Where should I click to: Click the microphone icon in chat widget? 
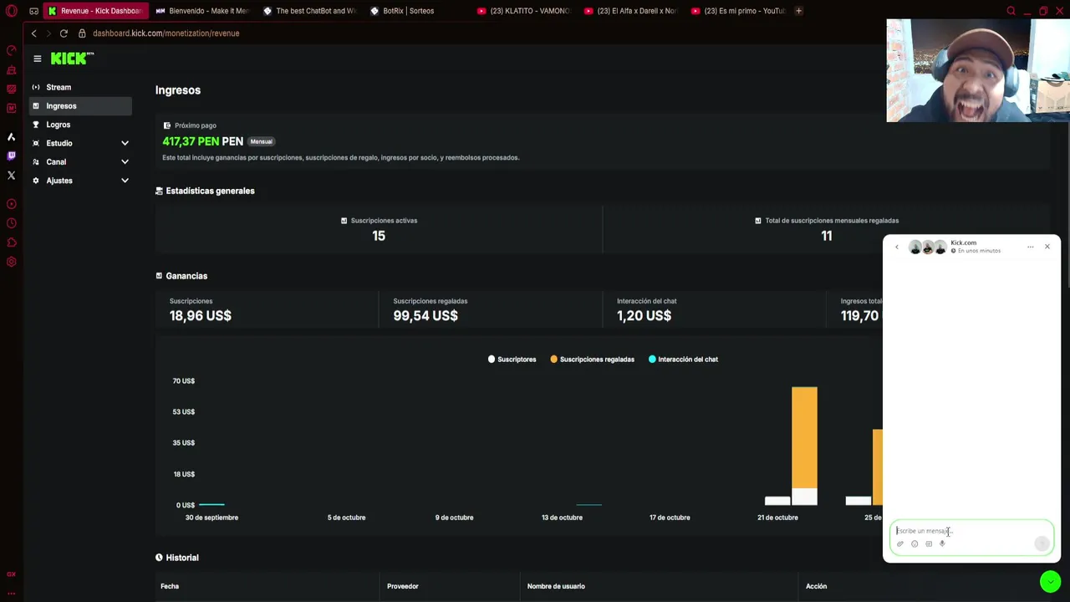click(942, 544)
